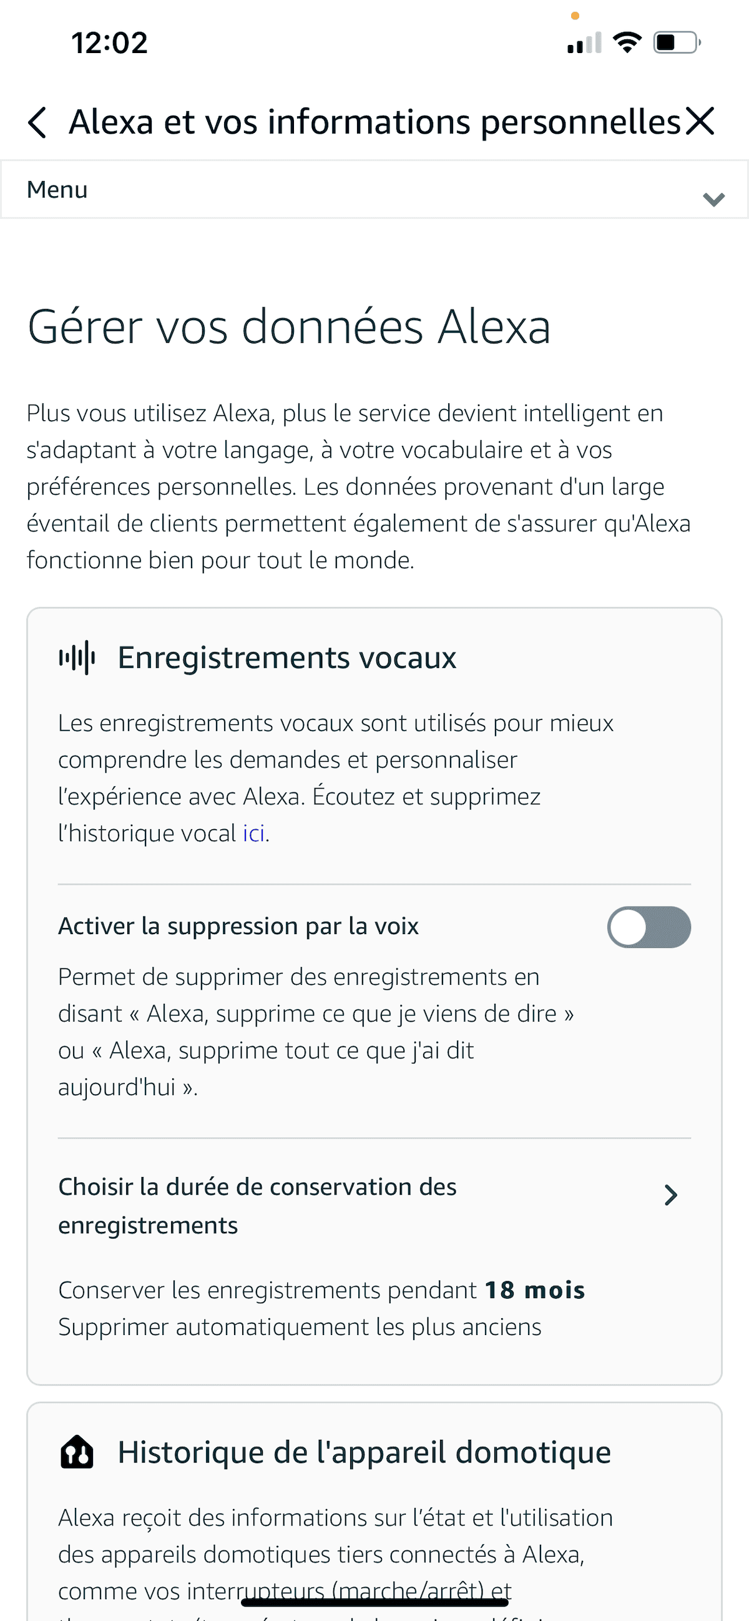The image size is (749, 1621).
Task: Open recording retention chevron arrow
Action: pos(671,1195)
